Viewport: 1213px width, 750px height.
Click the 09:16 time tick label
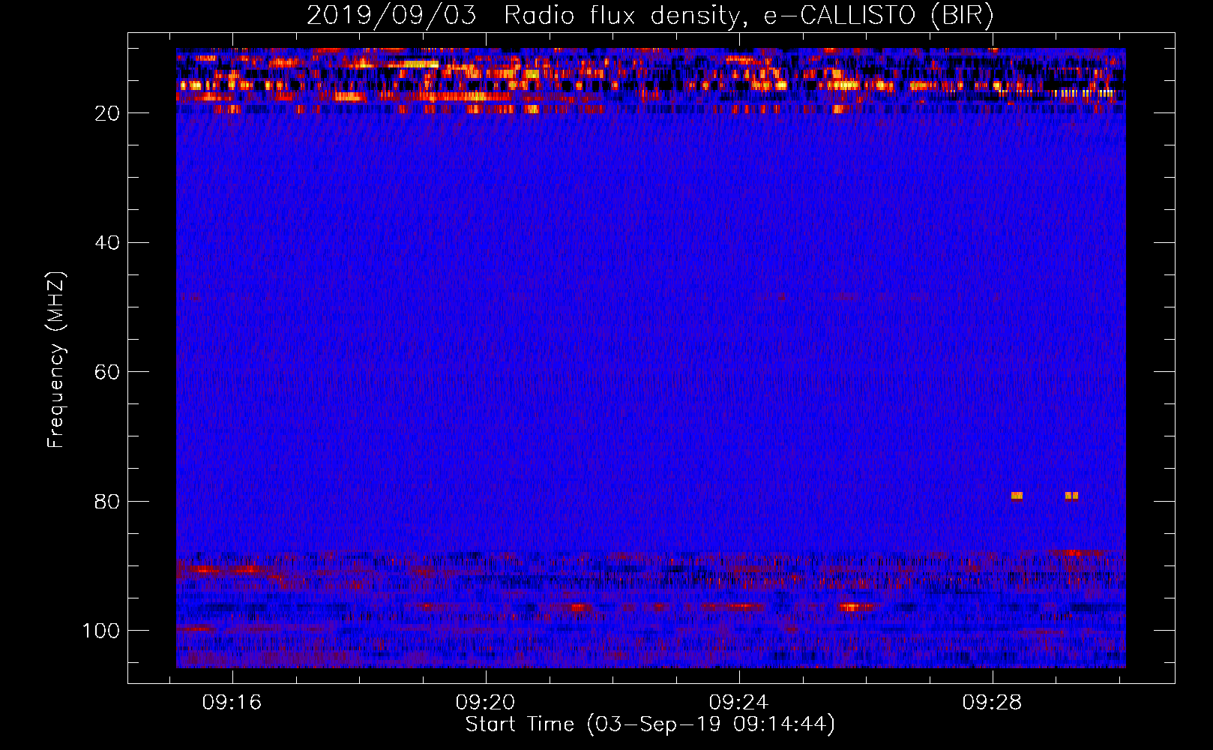click(x=232, y=703)
